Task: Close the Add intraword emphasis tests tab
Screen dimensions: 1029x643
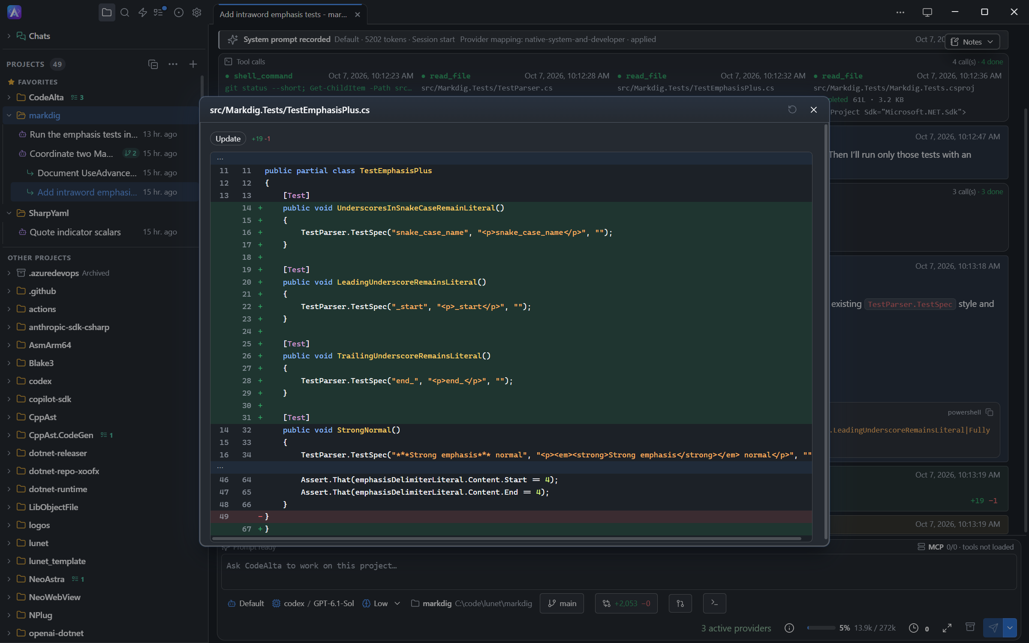Action: [x=358, y=15]
